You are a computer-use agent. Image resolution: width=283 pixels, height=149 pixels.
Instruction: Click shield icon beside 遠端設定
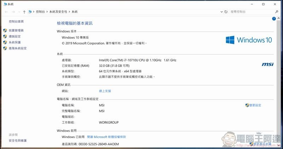[x=5, y=36]
